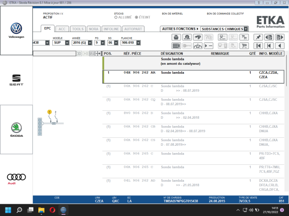This screenshot has height=216, width=289.
Task: Click the yellow position 1 marker in diagram
Action: click(x=49, y=112)
